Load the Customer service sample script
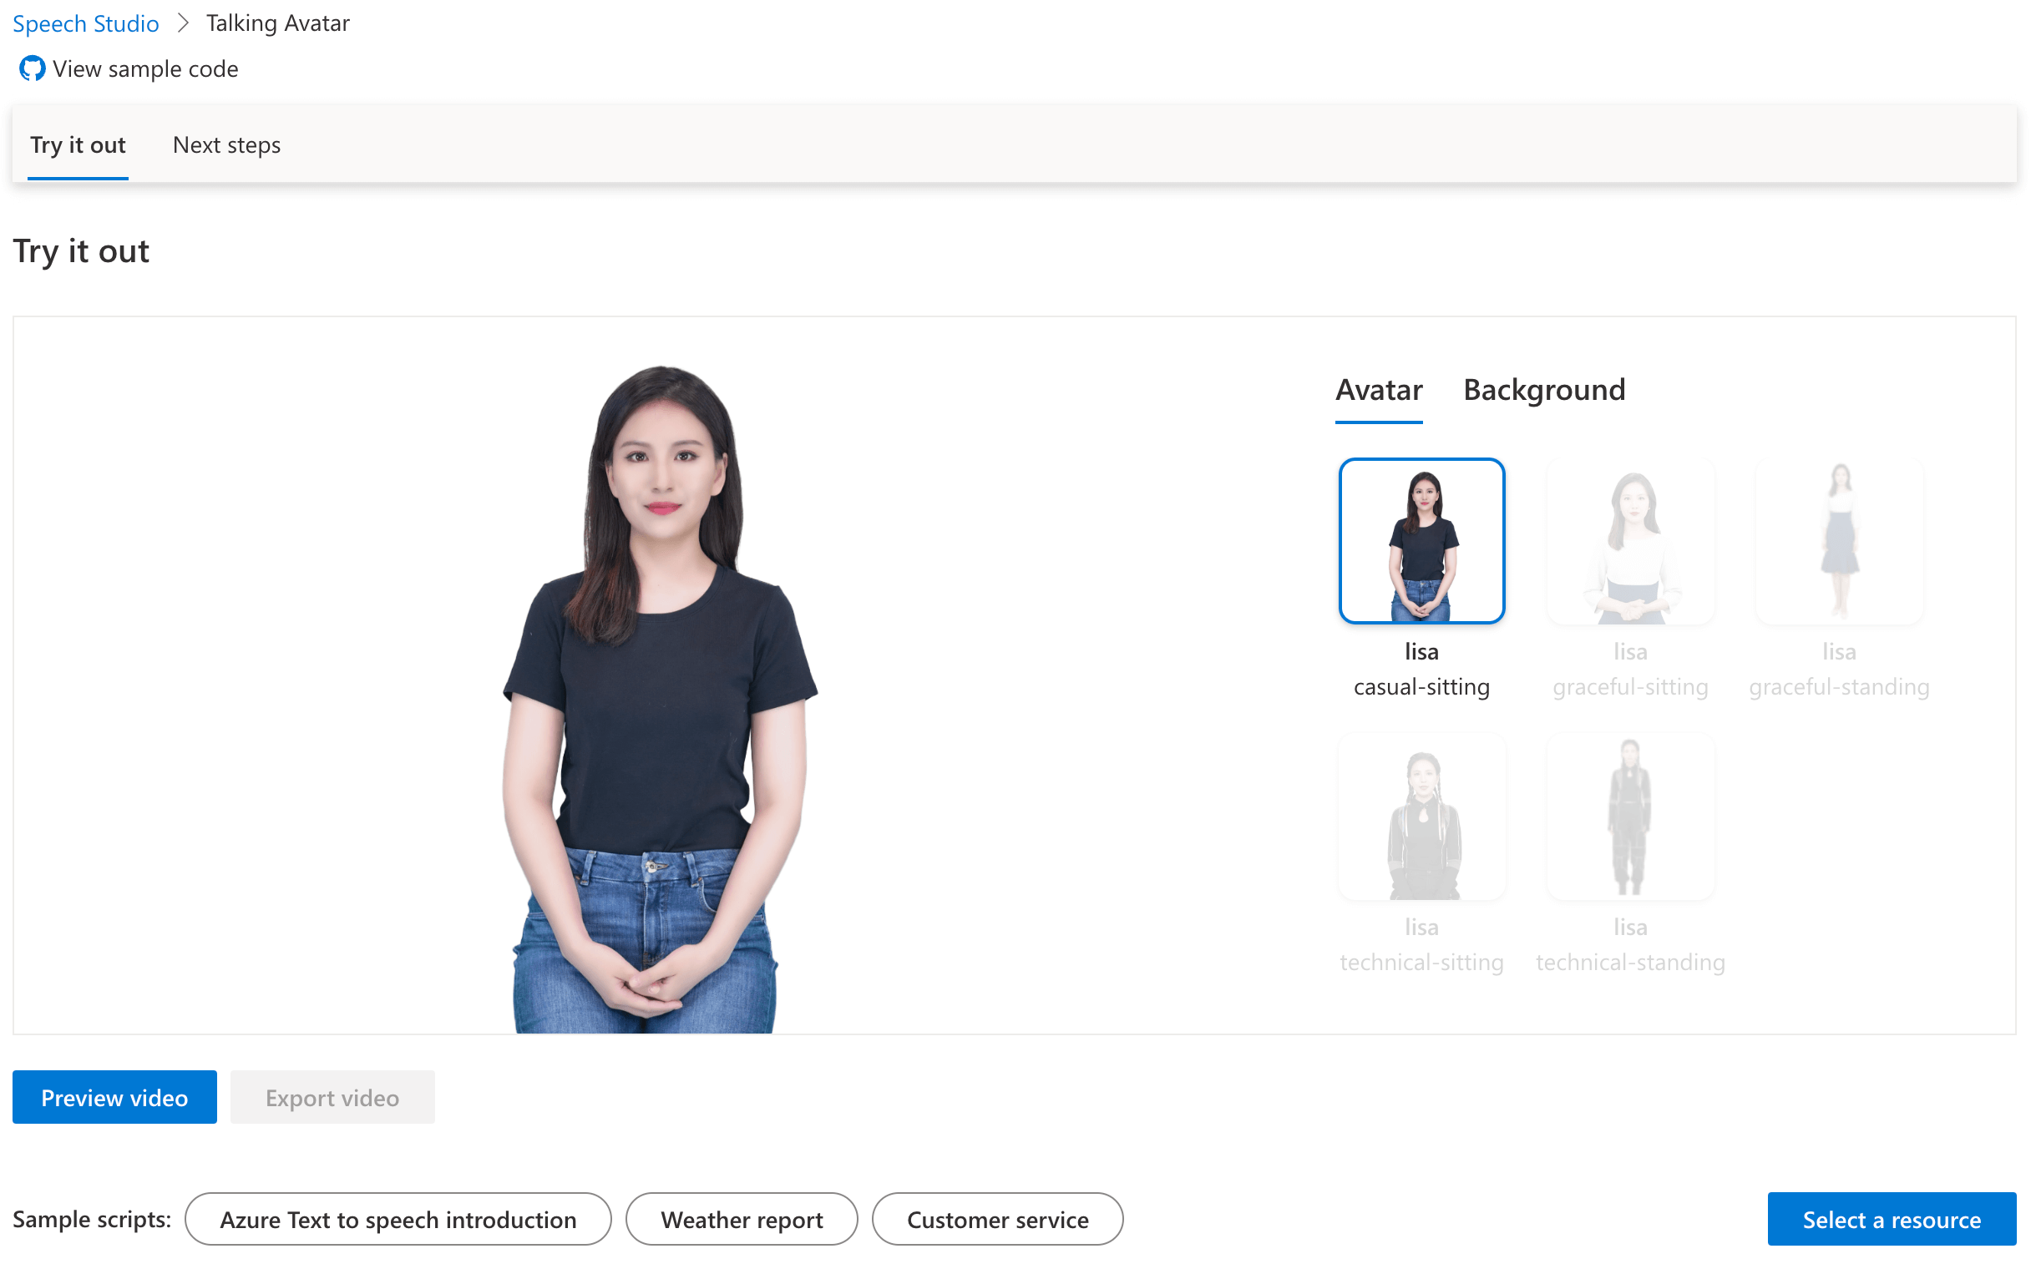The height and width of the screenshot is (1274, 2031). pyautogui.click(x=998, y=1218)
